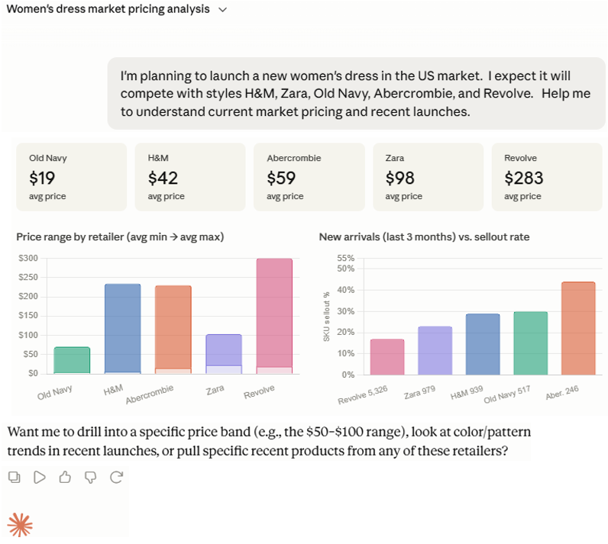Click the orange Aber. sellout rate bar
The width and height of the screenshot is (608, 544).
(578, 328)
